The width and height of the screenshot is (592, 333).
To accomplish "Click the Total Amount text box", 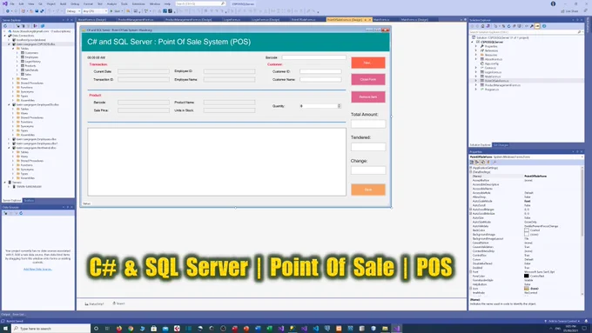I will coord(368,123).
